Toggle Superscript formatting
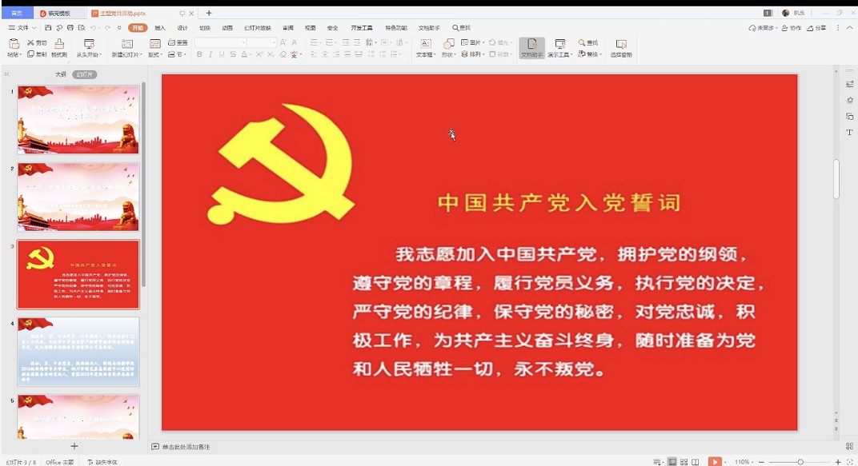The width and height of the screenshot is (858, 466). (x=259, y=54)
